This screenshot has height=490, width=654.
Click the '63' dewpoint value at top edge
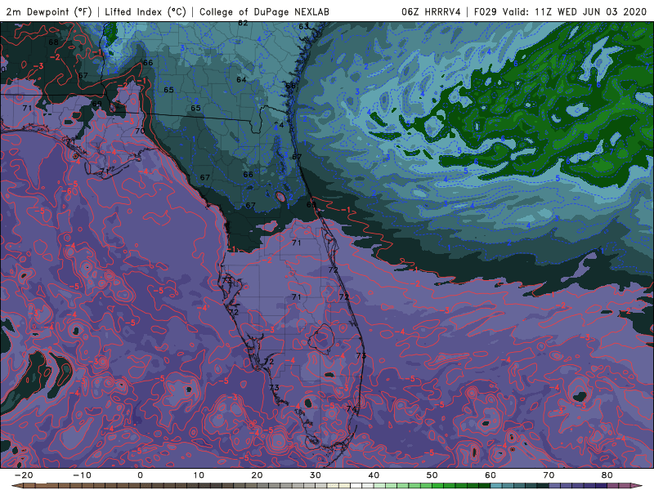pyautogui.click(x=303, y=26)
